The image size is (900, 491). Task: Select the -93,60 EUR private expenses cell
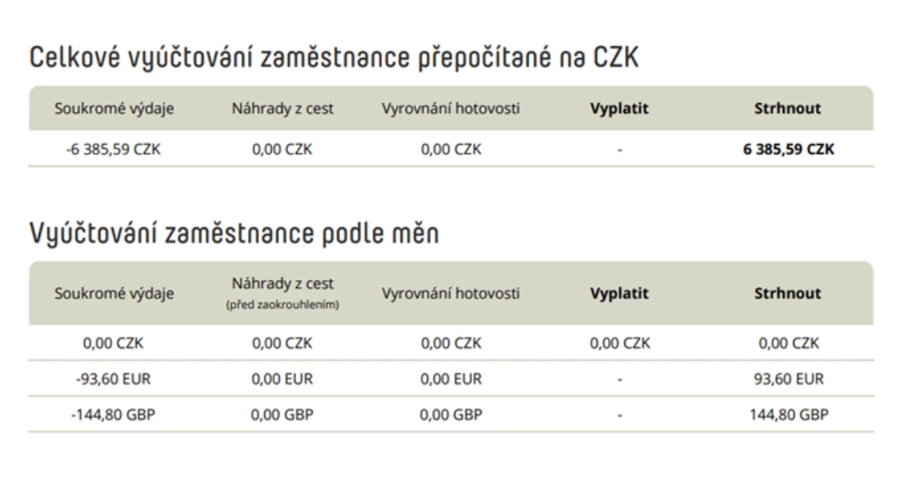113,379
